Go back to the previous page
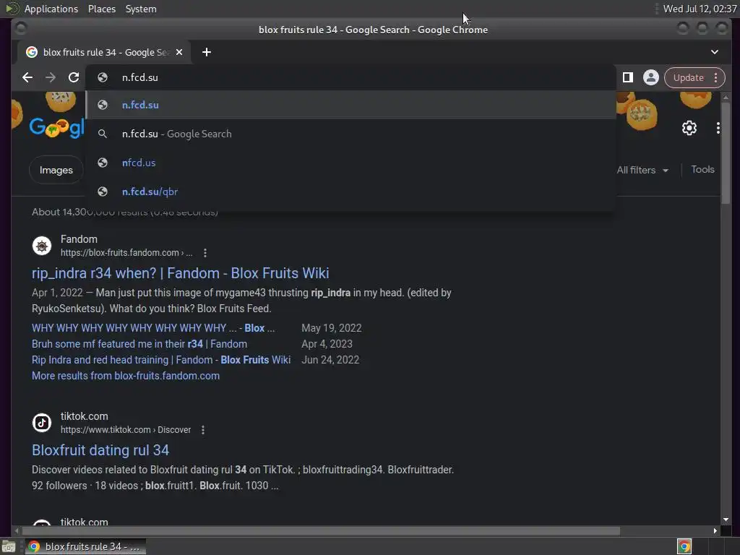Screen dimensions: 740x555 (27, 77)
